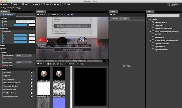
Task: Maximize the Inspector panel with its expand icon
Action: click(34, 11)
